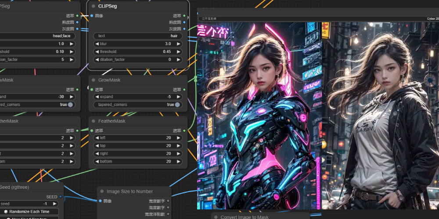Click the 遮罩 output port on hair CLIPSeg

click(184, 16)
